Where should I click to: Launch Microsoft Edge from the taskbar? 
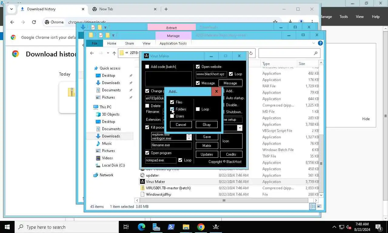click(141, 227)
